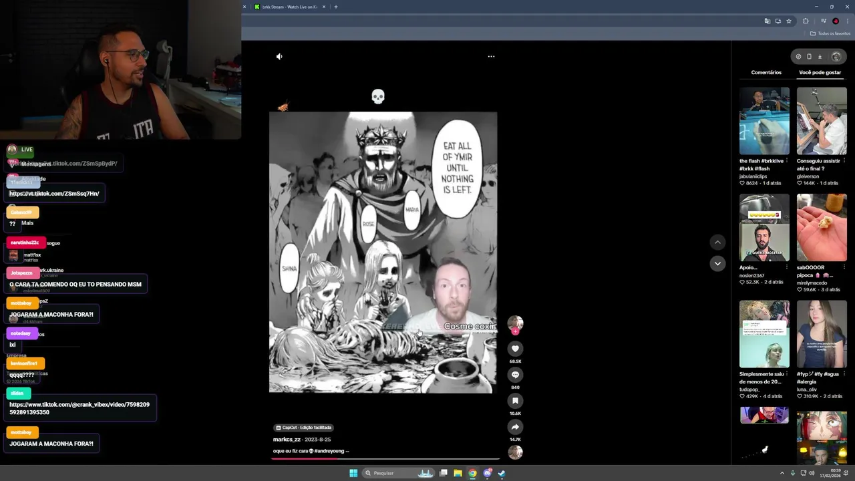Open comments via the speech bubble icon
The height and width of the screenshot is (481, 855).
point(515,375)
